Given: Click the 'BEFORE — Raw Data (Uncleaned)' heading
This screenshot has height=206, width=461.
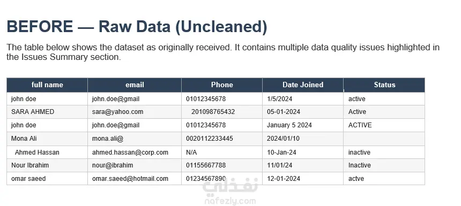Looking at the screenshot, I should 137,27.
